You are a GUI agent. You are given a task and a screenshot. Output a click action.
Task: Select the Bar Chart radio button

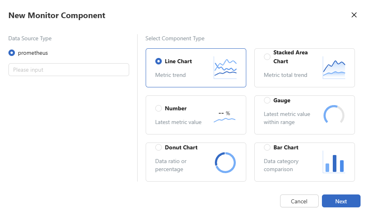click(x=267, y=147)
